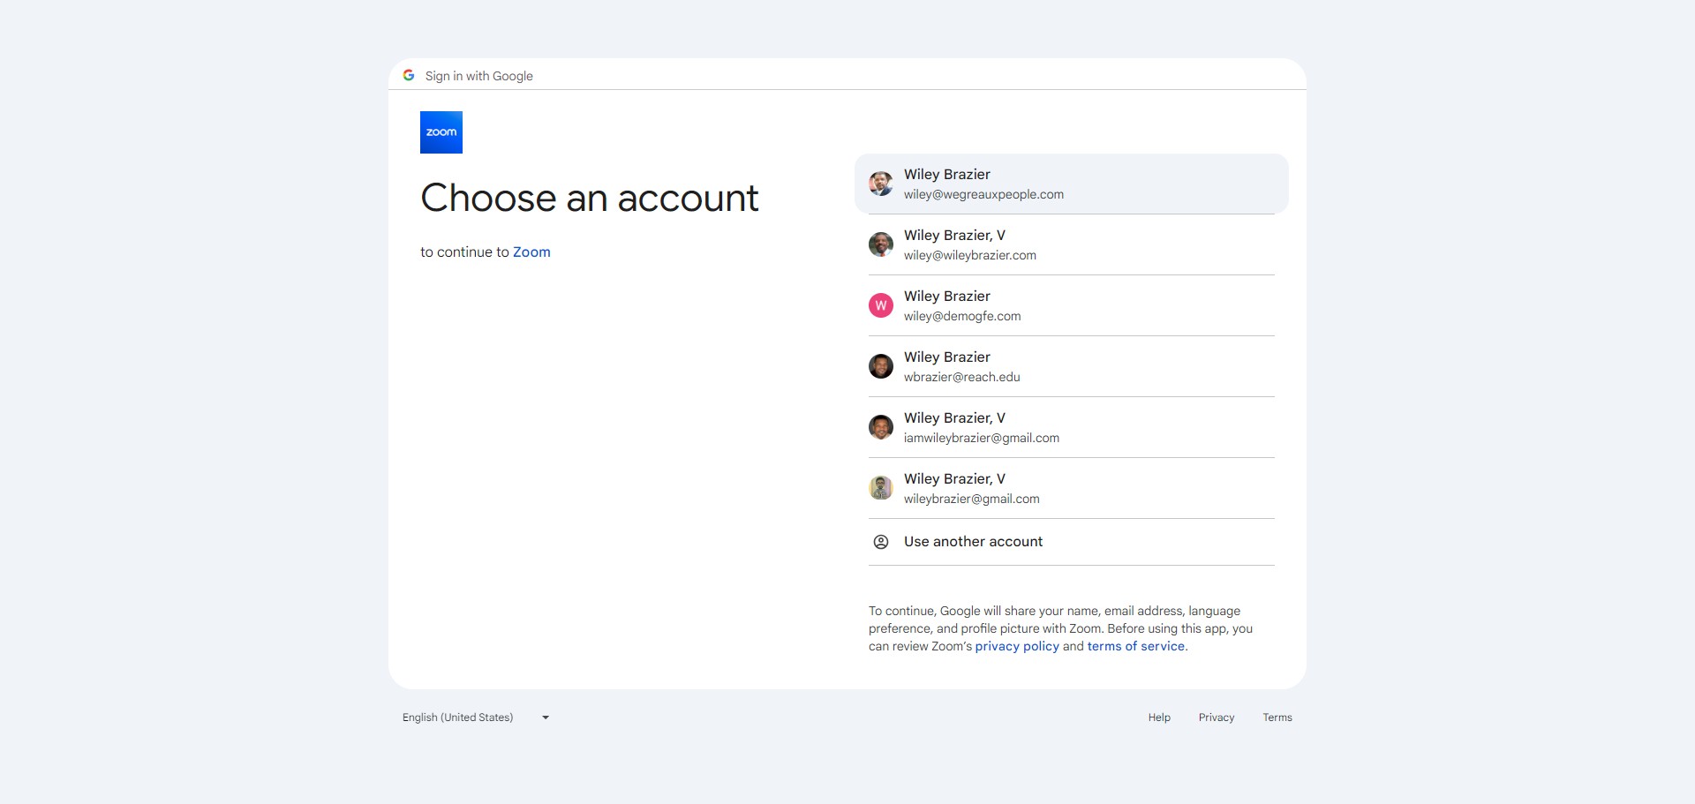Click avatar for iamwileybrazier@gmail.com
Screen dimensions: 1695x804
pos(880,427)
